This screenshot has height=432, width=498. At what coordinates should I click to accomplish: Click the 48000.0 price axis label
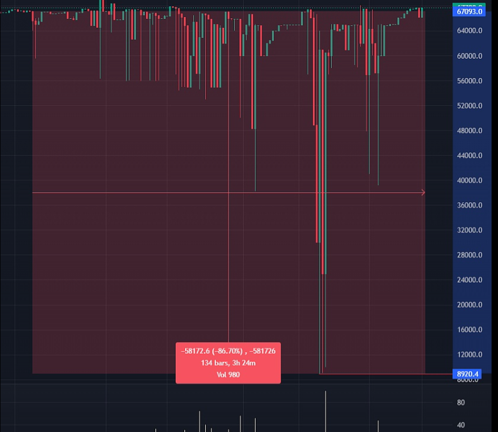point(469,131)
